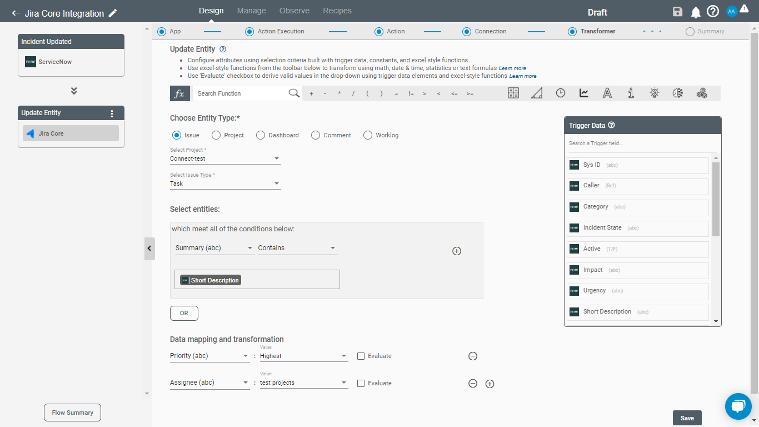
Task: Click the warning triangle icon in header
Action: click(x=744, y=8)
